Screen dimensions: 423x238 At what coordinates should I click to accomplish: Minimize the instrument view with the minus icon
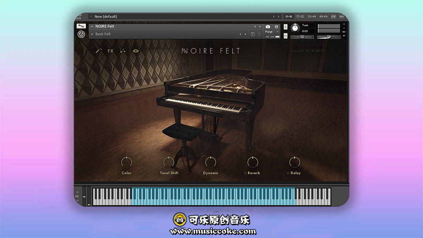point(344,28)
